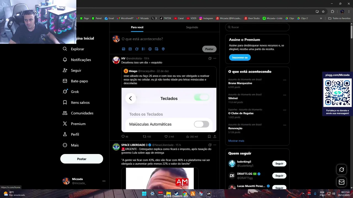Open Grok from the sidebar
353x198 pixels.
pyautogui.click(x=71, y=92)
